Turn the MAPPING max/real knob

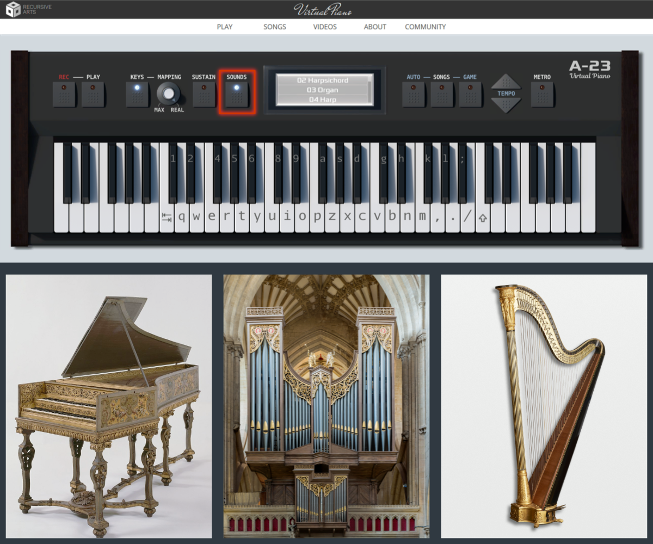pyautogui.click(x=168, y=94)
